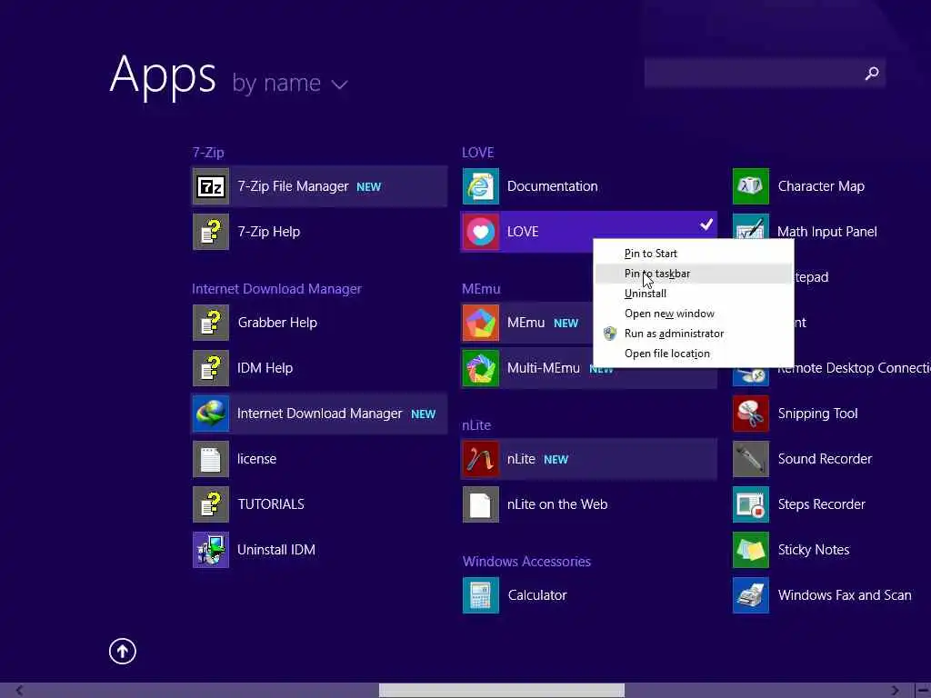Click the LOVE group header
The width and height of the screenshot is (931, 698).
pos(478,153)
